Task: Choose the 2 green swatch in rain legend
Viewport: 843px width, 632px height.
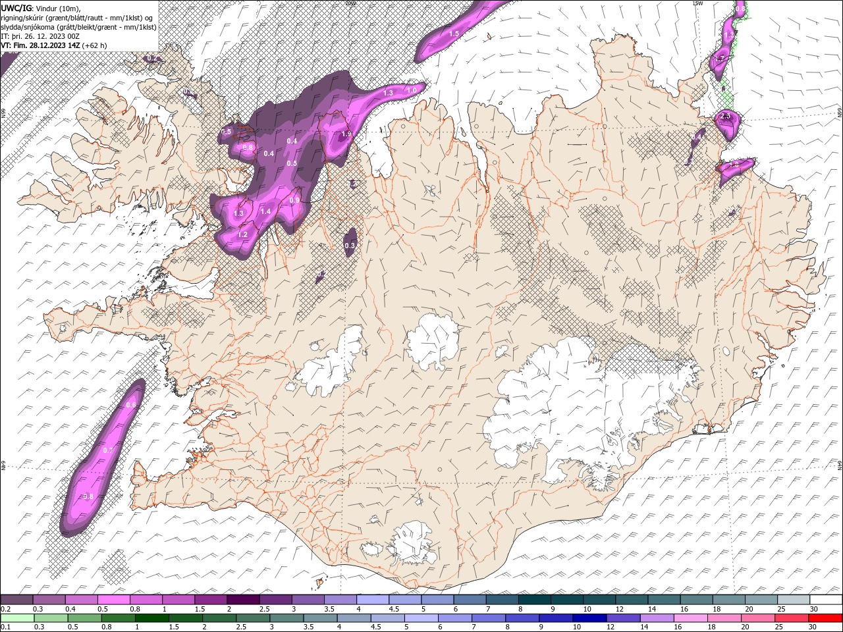Action: 219,618
